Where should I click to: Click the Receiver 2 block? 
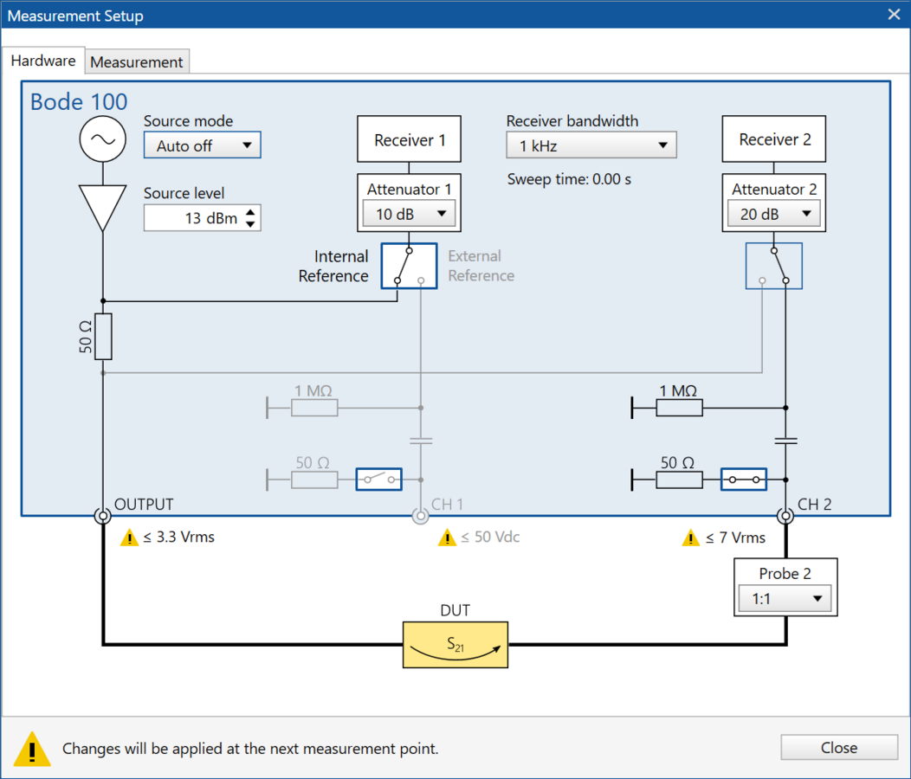pos(774,139)
